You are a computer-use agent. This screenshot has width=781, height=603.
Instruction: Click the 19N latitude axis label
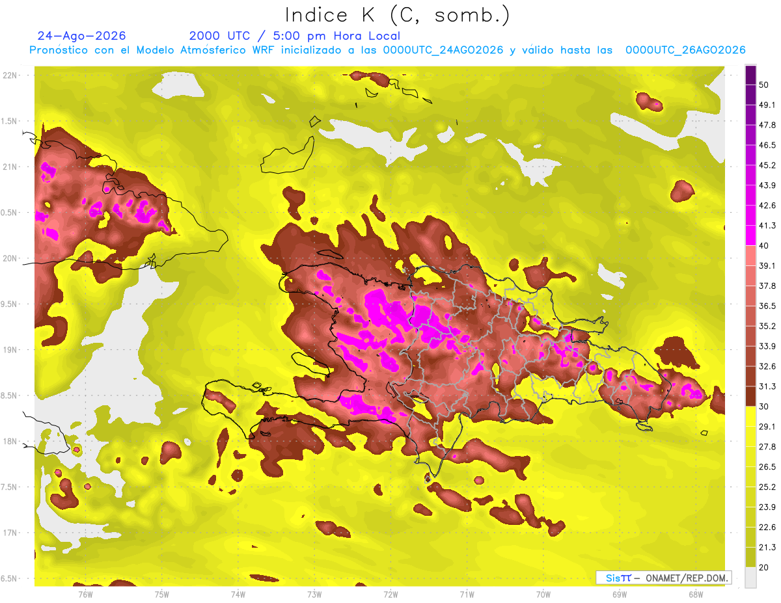pos(11,350)
